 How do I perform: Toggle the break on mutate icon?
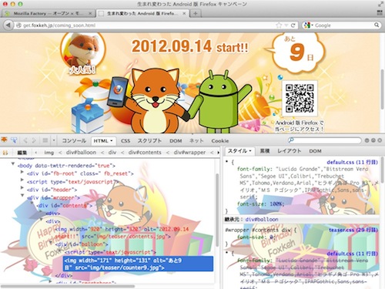click(x=5, y=153)
